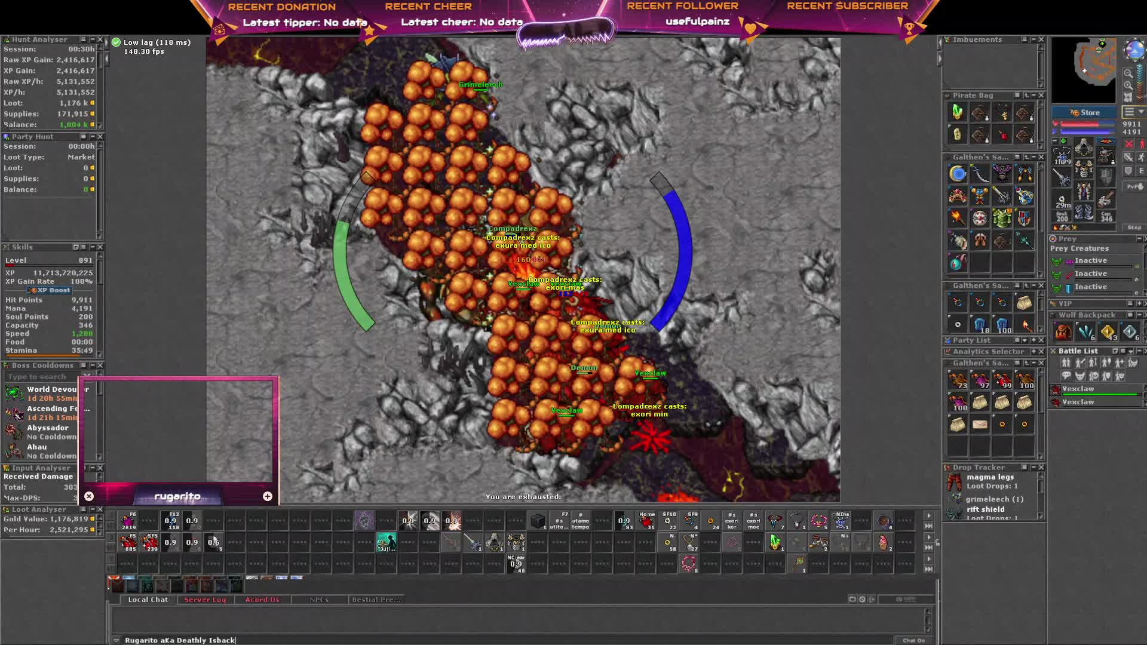Screen dimensions: 1147x645
Task: Click the utamo tempo spell hotkey
Action: pos(580,521)
